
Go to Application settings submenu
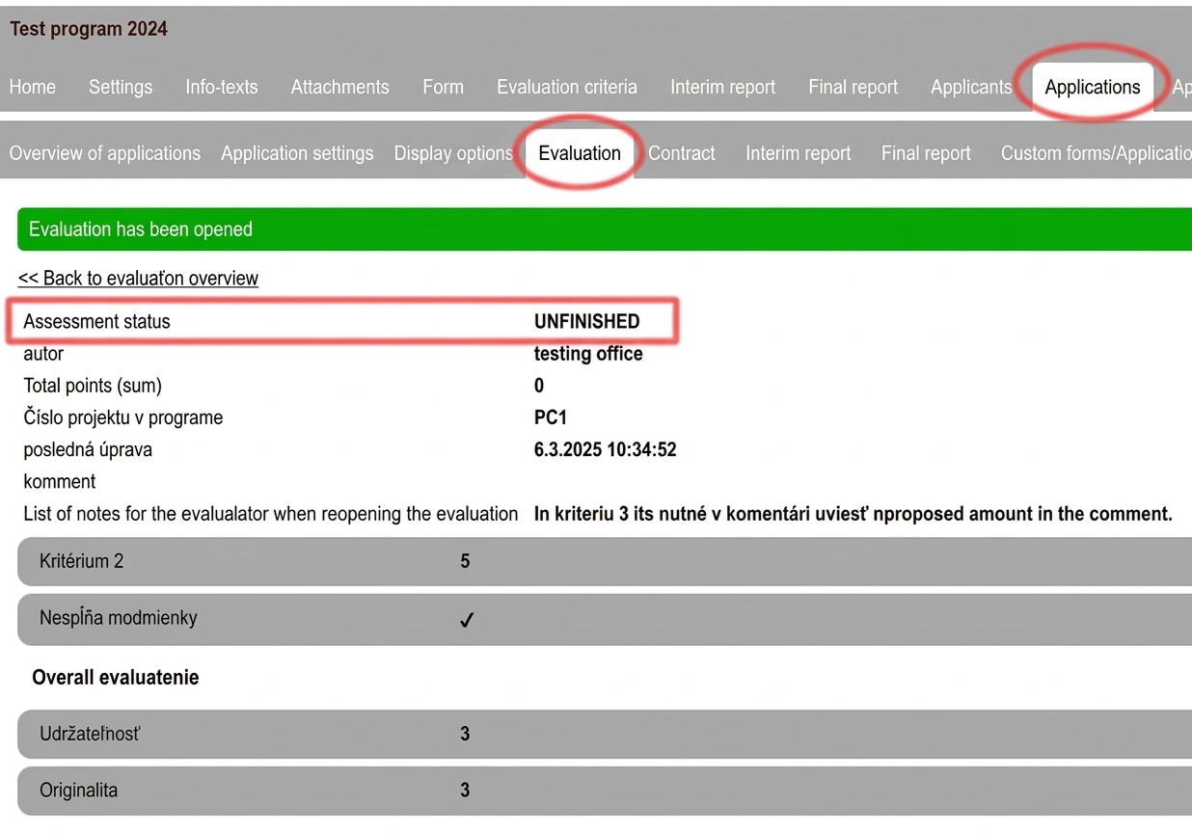point(297,153)
